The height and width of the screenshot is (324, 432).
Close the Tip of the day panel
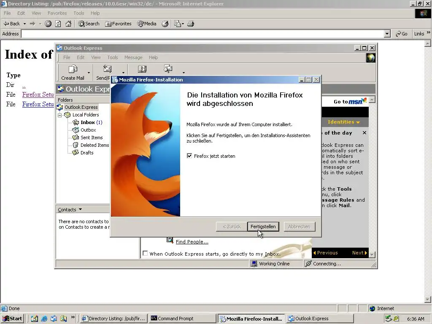pyautogui.click(x=364, y=133)
